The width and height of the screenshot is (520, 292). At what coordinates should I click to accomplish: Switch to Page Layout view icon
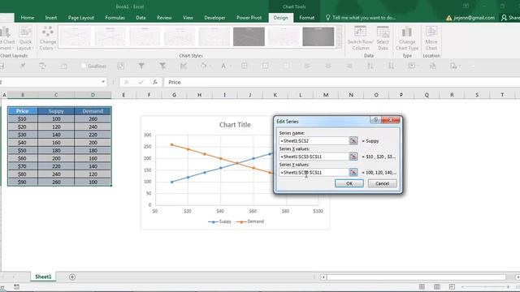click(437, 286)
